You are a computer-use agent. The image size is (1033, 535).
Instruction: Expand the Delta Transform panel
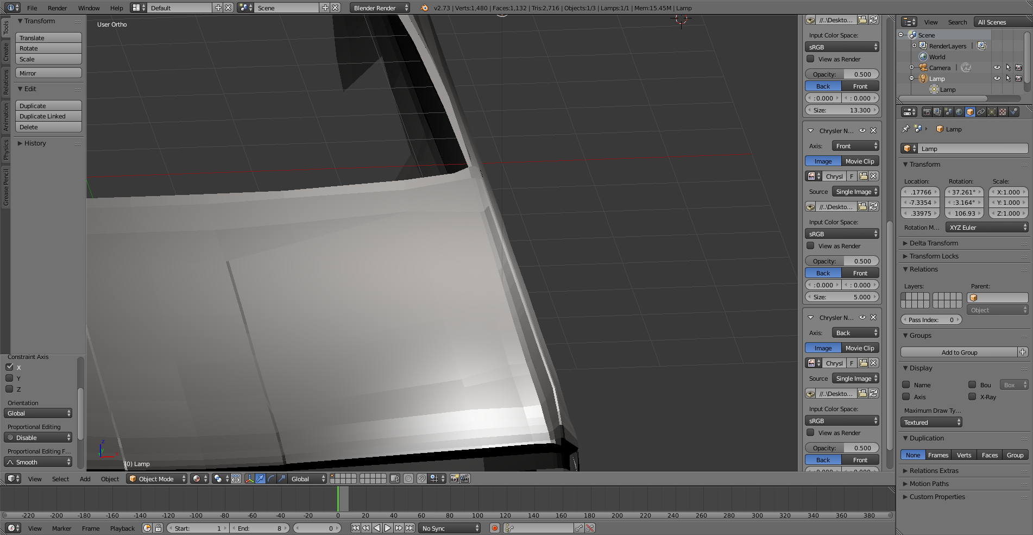coord(934,243)
